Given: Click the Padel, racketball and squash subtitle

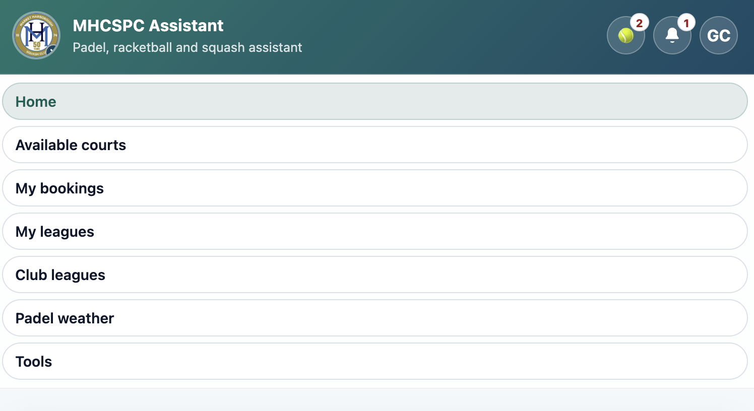Looking at the screenshot, I should (x=187, y=47).
